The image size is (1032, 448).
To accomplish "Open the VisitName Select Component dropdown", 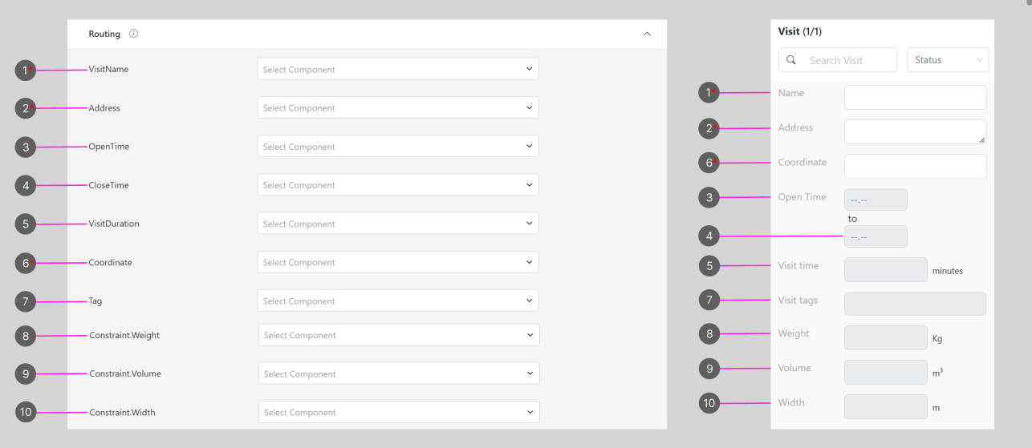I will (x=398, y=69).
